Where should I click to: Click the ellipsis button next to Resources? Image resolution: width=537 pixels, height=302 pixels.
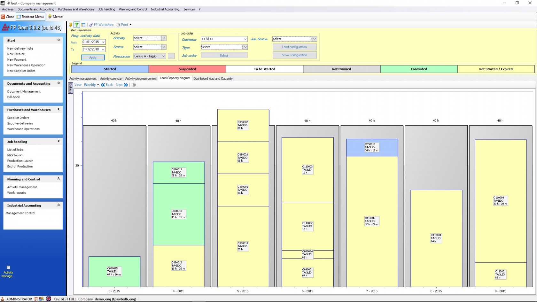[171, 56]
